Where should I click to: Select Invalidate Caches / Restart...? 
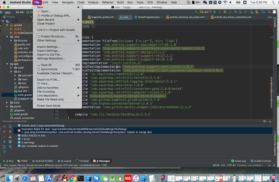[57, 73]
